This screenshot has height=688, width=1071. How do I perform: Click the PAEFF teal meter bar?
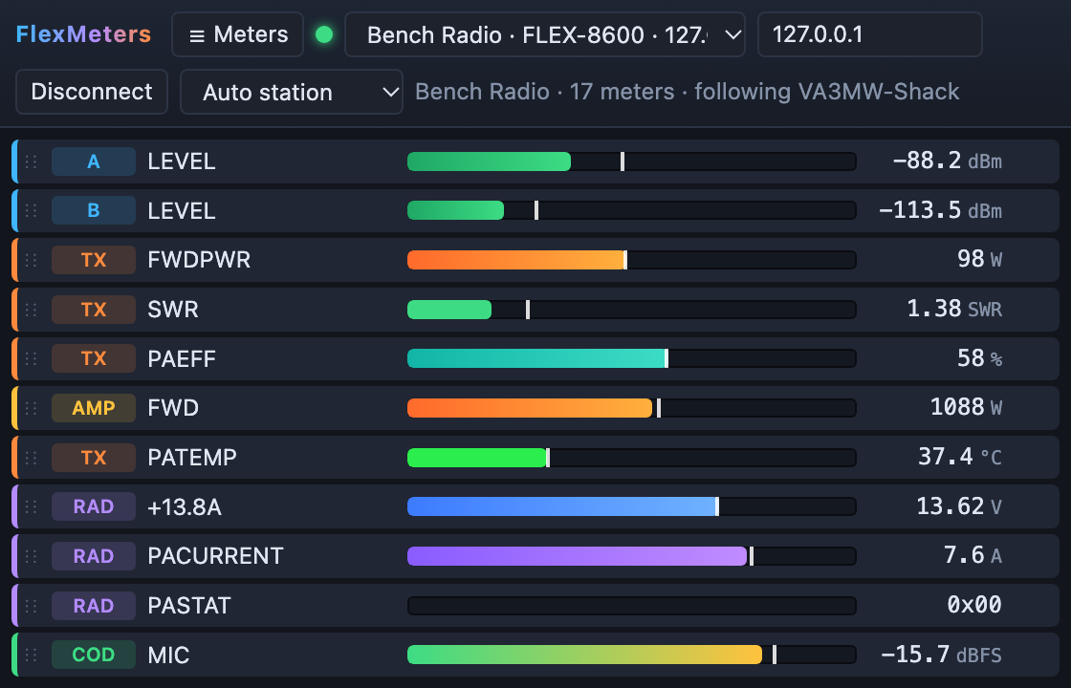coord(632,358)
